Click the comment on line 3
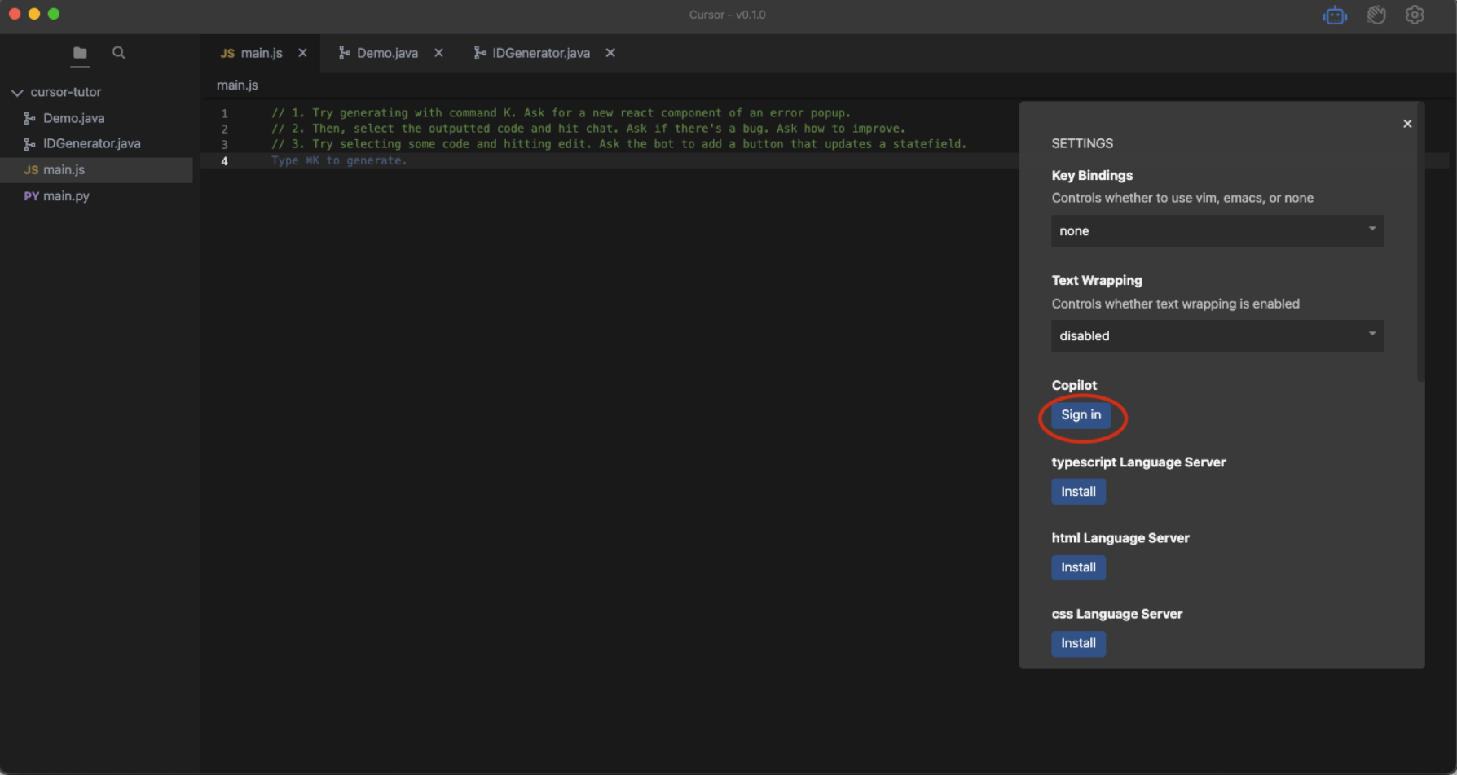The width and height of the screenshot is (1457, 775). coord(618,144)
